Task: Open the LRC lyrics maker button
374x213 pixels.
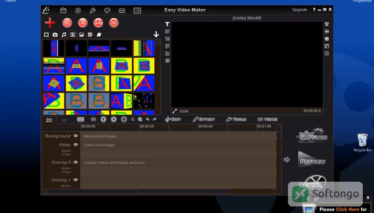Action: click(83, 22)
